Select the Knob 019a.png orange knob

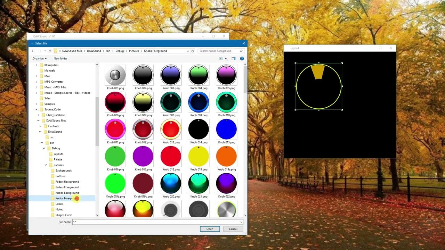(226, 156)
